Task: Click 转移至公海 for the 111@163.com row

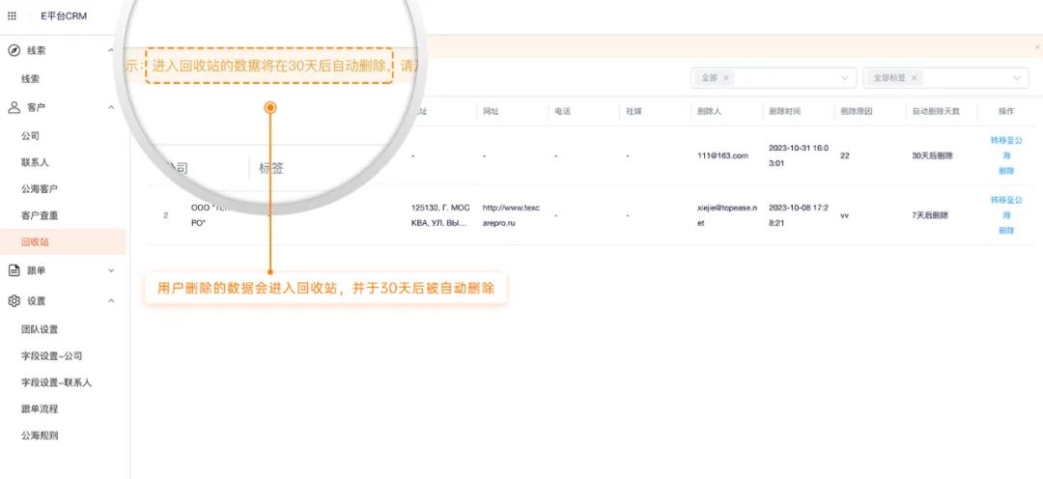Action: [x=1006, y=148]
